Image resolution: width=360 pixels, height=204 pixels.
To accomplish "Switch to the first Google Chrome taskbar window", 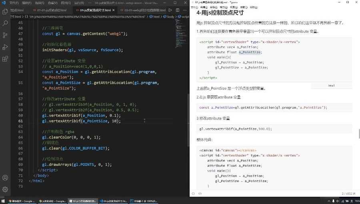I will (x=22, y=201).
